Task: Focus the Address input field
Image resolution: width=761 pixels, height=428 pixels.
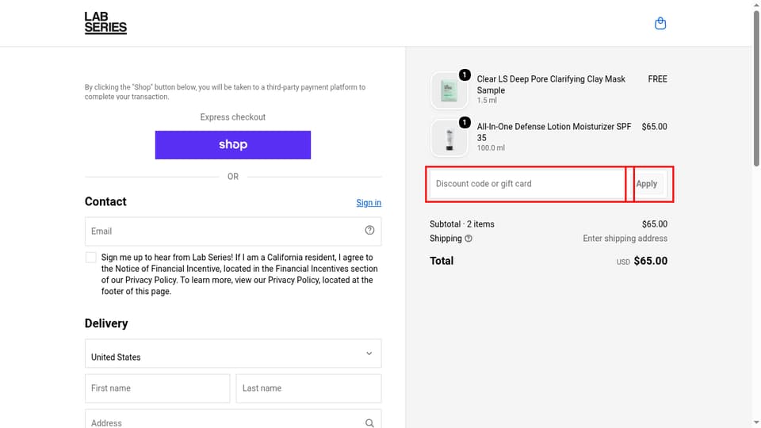Action: point(233,419)
